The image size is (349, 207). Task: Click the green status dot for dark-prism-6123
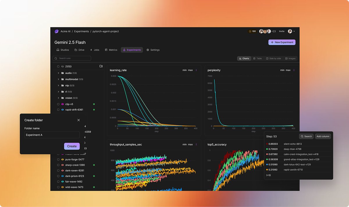click(x=94, y=176)
